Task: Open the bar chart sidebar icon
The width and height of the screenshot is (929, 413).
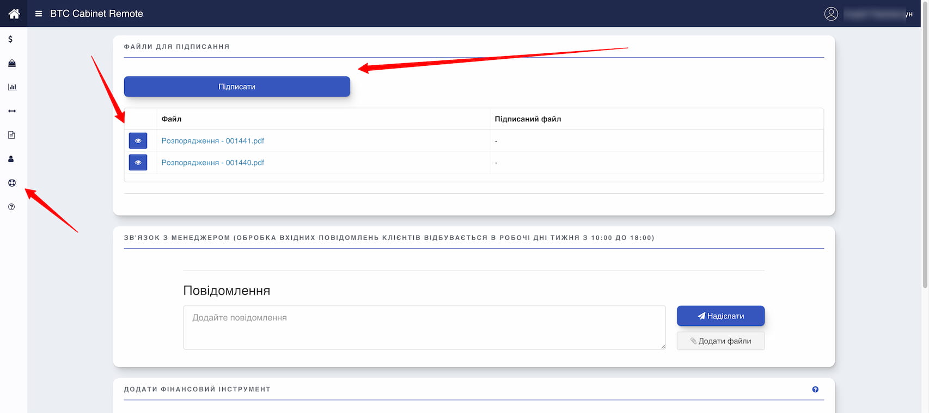Action: tap(12, 87)
